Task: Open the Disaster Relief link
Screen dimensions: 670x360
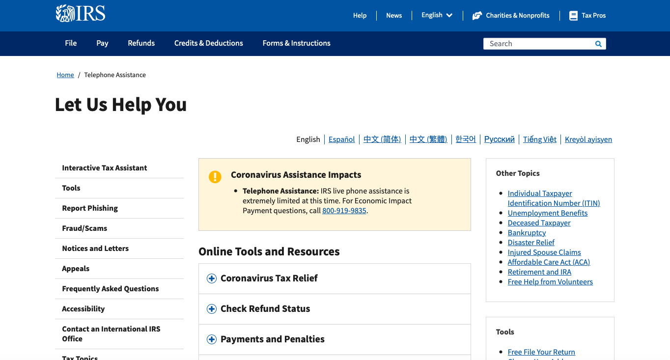Action: pos(531,243)
